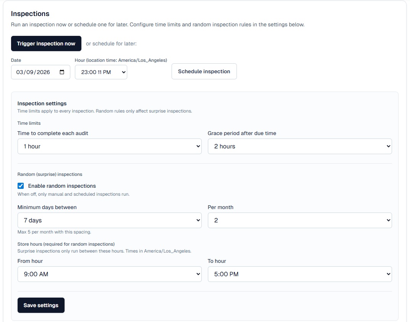The image size is (410, 322).
Task: Click the Hour dropdown chevron
Action: [x=122, y=71]
